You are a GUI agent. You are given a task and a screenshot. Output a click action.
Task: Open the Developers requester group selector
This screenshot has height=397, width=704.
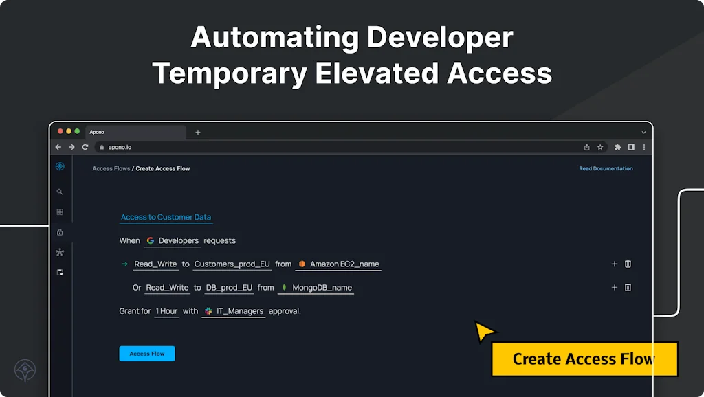pos(173,241)
